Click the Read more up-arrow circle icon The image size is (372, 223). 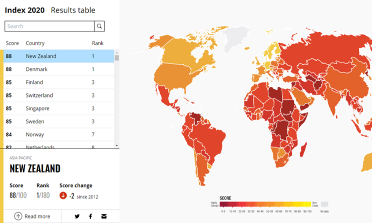[18, 216]
